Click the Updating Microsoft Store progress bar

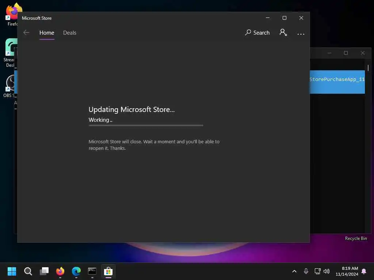[x=146, y=125]
